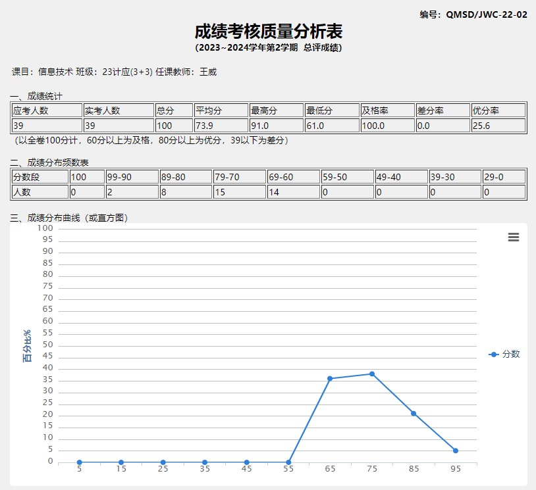This screenshot has width=536, height=490.
Task: Click the chart peak point at score 75
Action: (x=372, y=374)
